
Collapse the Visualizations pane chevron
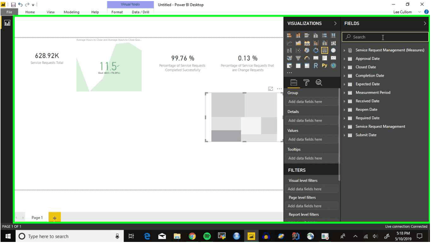335,24
